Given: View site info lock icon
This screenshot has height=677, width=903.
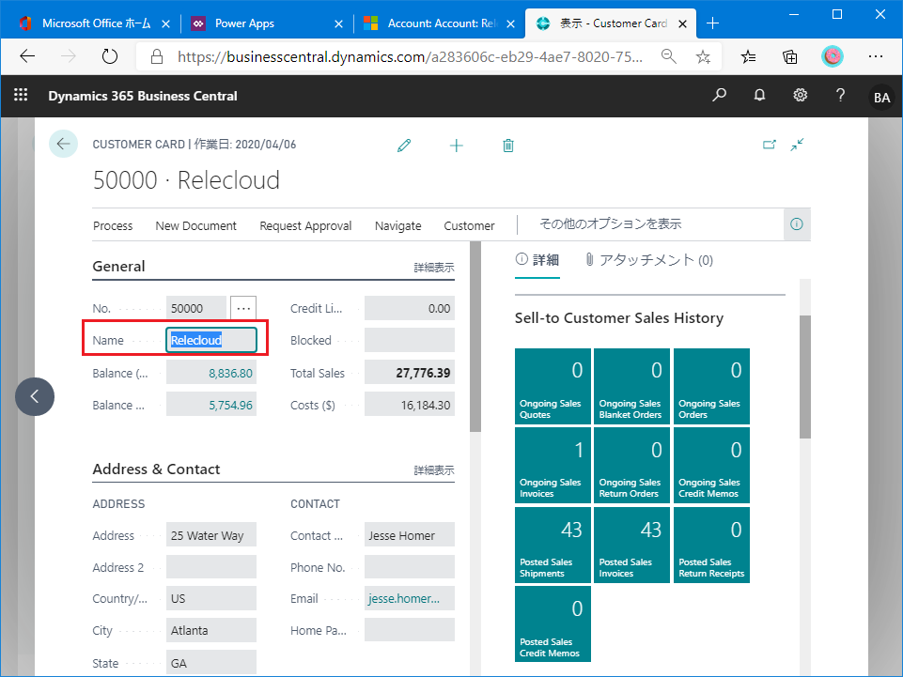Looking at the screenshot, I should tap(157, 56).
